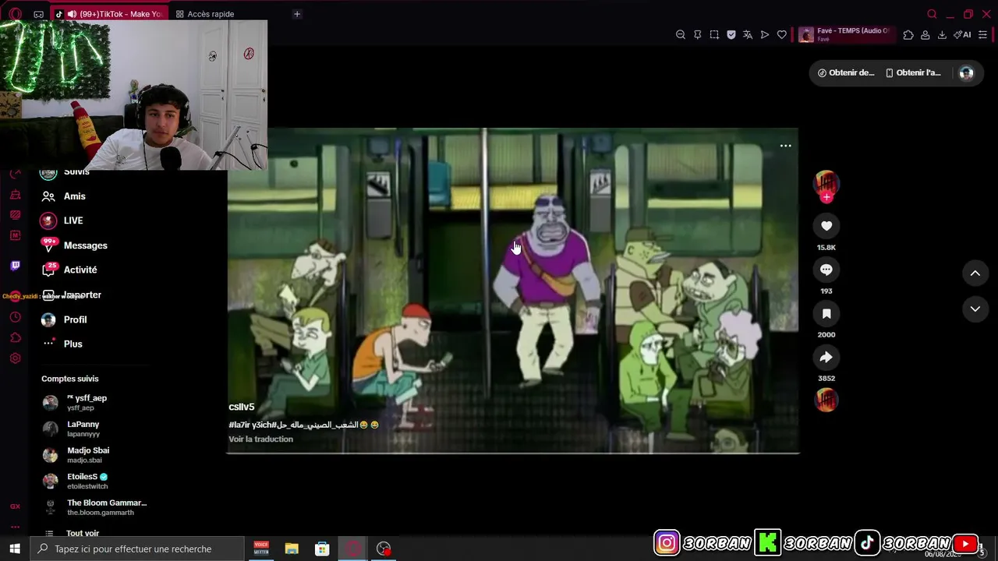This screenshot has width=998, height=561.
Task: Open the Voicemeeter taskbar icon
Action: 261,549
